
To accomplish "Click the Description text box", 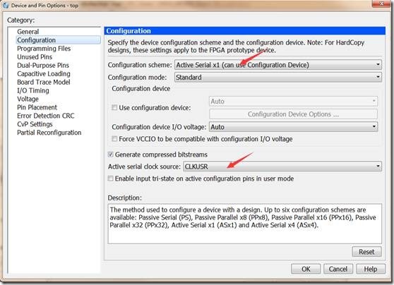I will [245, 224].
